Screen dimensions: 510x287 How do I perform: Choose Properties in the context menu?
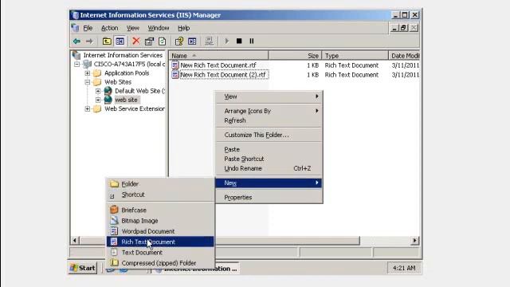coord(269,198)
